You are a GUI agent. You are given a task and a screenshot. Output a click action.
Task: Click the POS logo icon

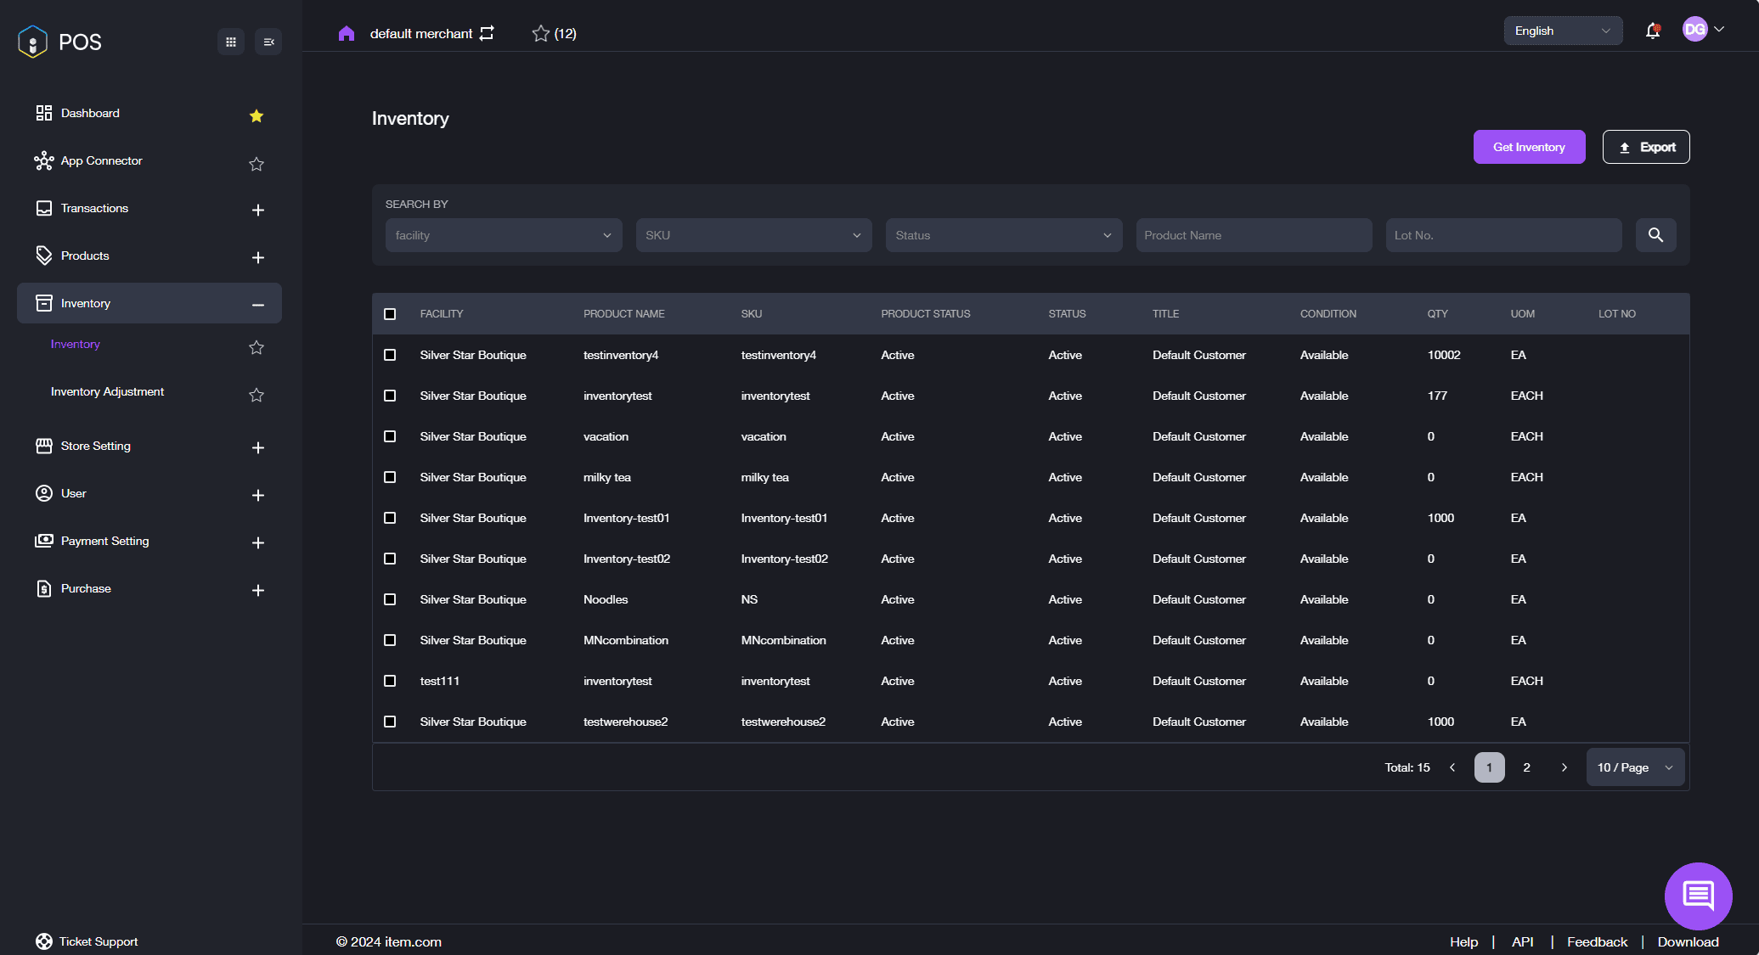pos(32,42)
